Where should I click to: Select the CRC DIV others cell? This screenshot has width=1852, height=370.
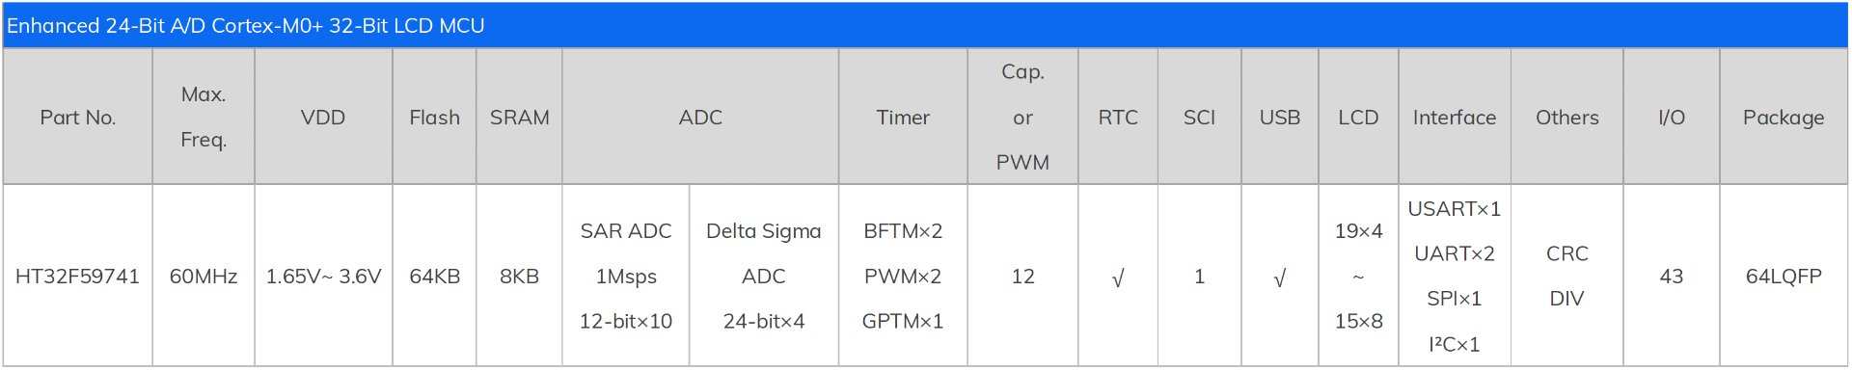(x=1567, y=277)
